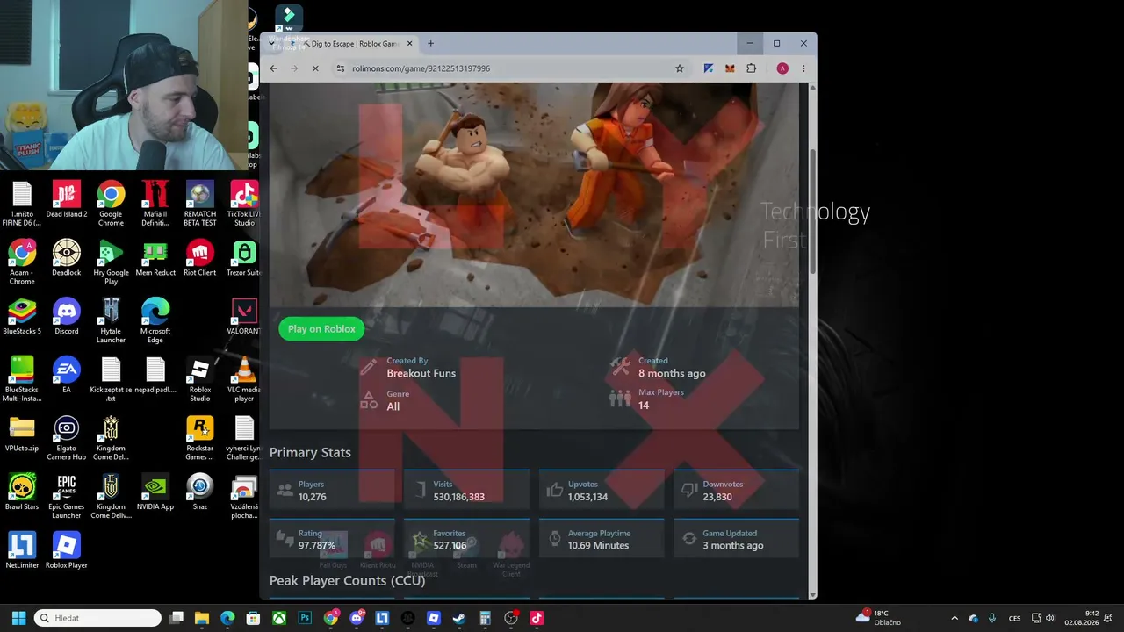Open VLC media player desktop shortcut
This screenshot has height=632, width=1124.
click(244, 379)
